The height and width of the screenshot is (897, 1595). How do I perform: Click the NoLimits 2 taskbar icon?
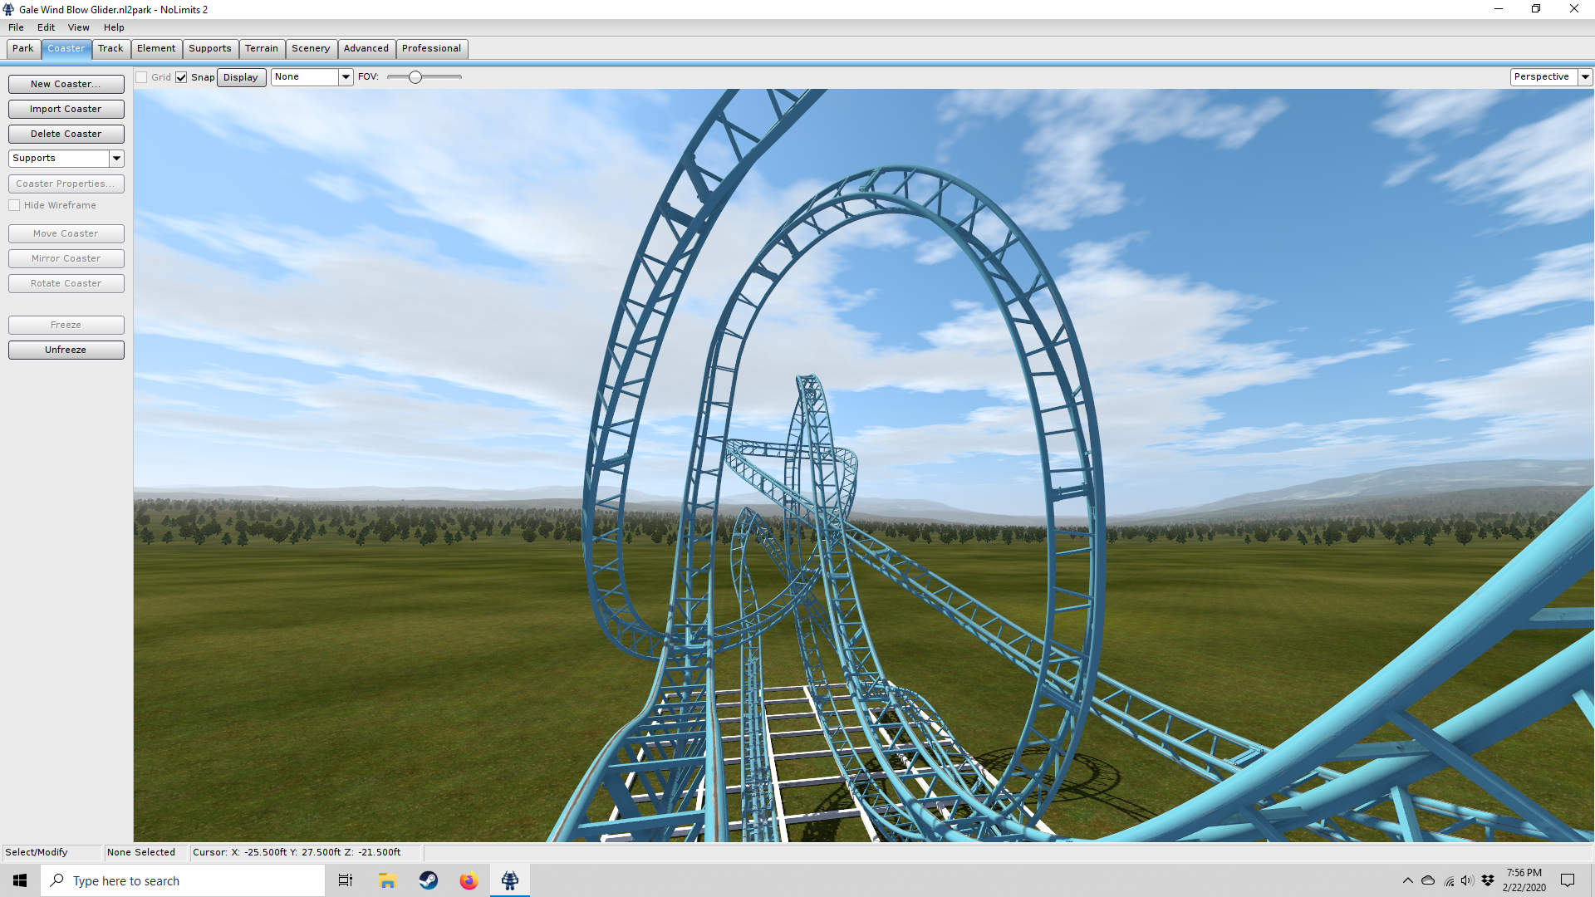click(x=510, y=880)
